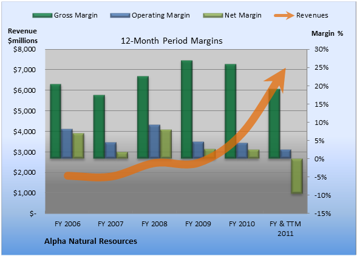This screenshot has height=256, width=357.
Task: Click the 'FY & TTM 2011' axis label
Action: click(x=285, y=229)
